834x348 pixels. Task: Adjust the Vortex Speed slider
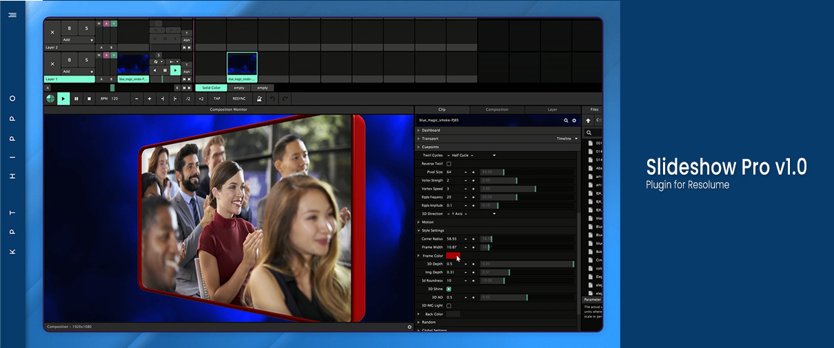click(528, 188)
